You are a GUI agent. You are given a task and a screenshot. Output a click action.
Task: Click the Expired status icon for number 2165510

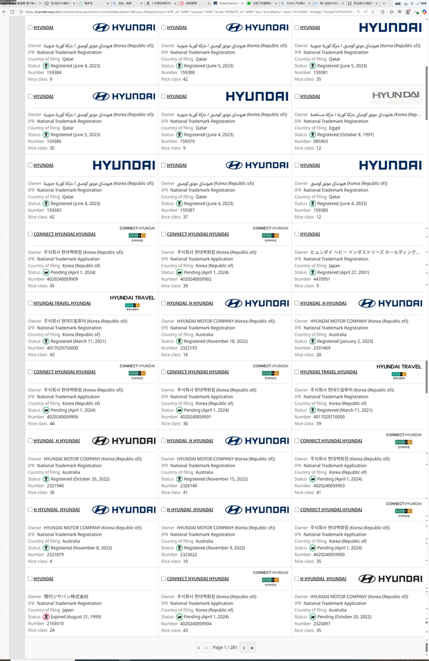click(46, 617)
